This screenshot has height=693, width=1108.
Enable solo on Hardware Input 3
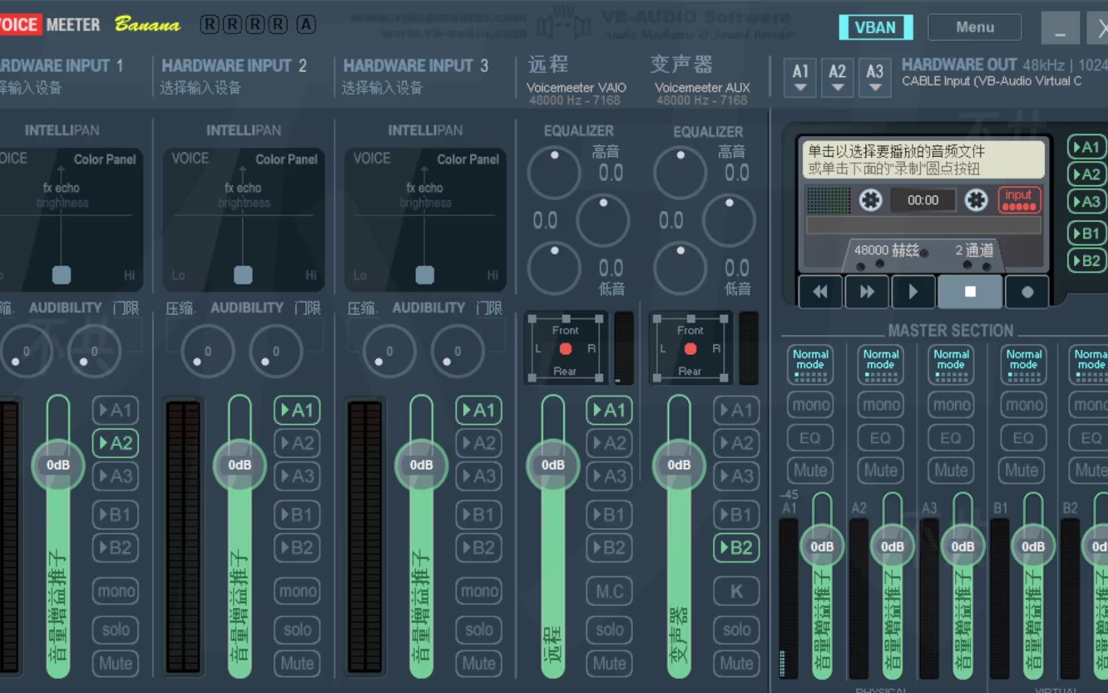[x=479, y=629]
